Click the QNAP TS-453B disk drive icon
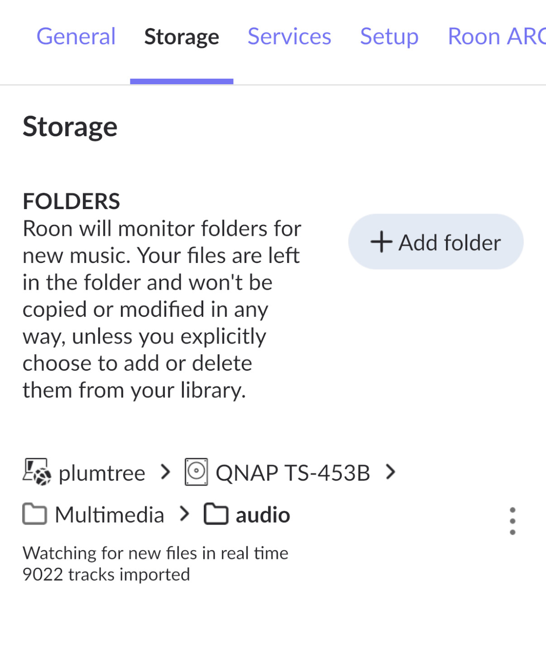546x663 pixels. click(196, 472)
